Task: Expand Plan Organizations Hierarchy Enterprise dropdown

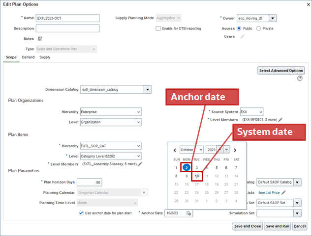Action: click(x=111, y=112)
